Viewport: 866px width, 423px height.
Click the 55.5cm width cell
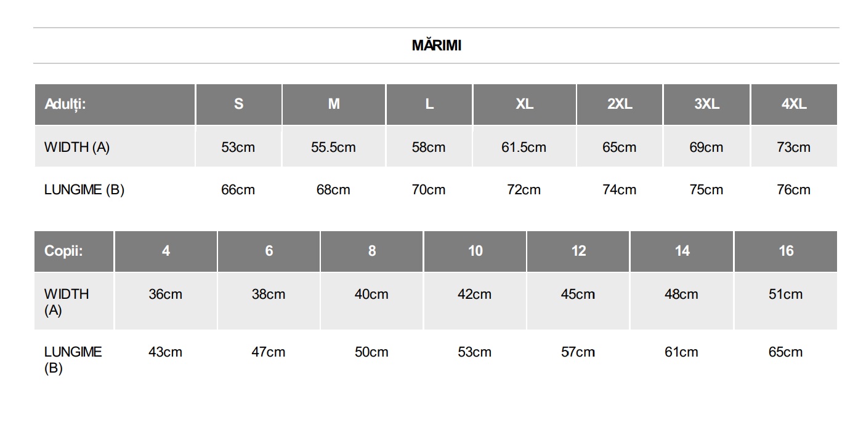click(333, 147)
